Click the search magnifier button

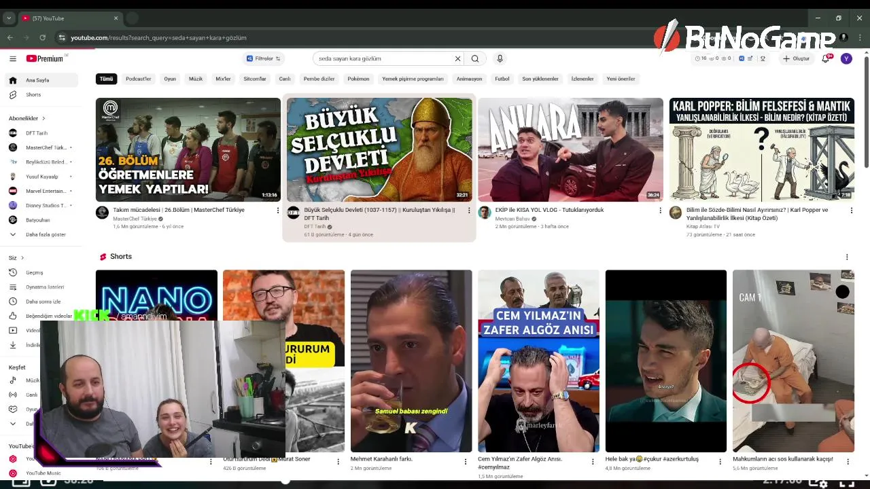475,58
